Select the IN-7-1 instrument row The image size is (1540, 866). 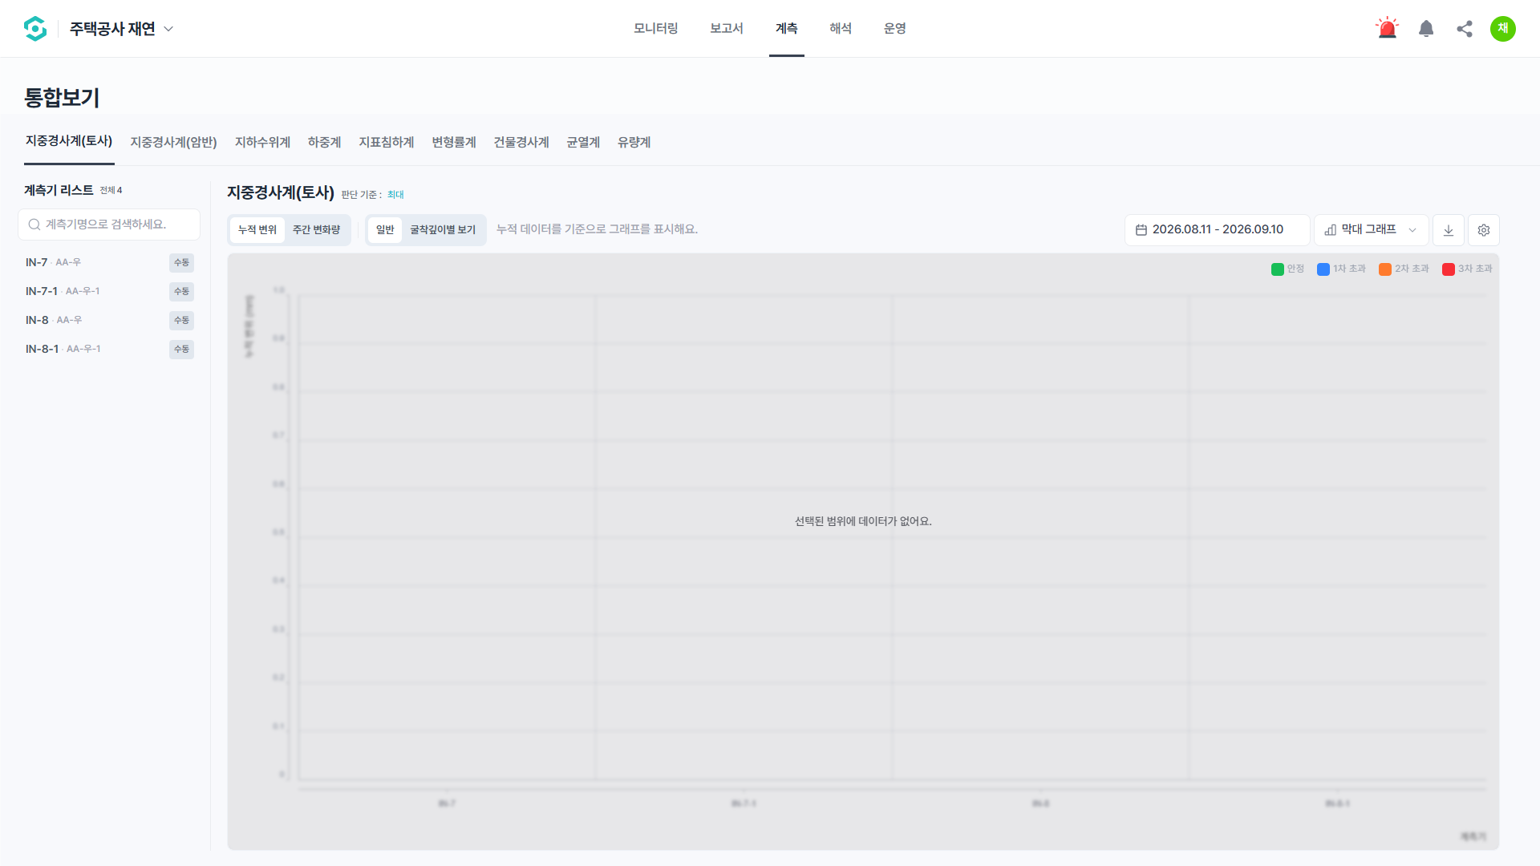[x=109, y=292]
